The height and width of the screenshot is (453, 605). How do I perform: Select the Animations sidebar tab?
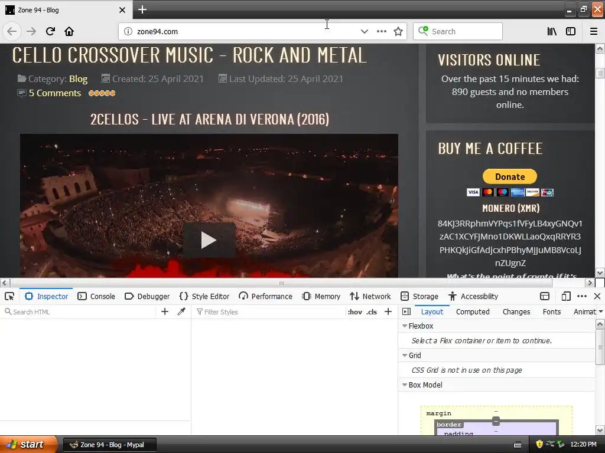pos(585,311)
